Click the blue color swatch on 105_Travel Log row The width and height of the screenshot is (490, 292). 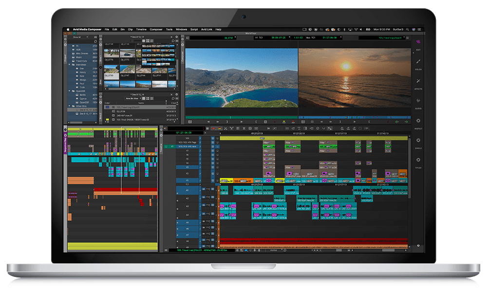108,107
